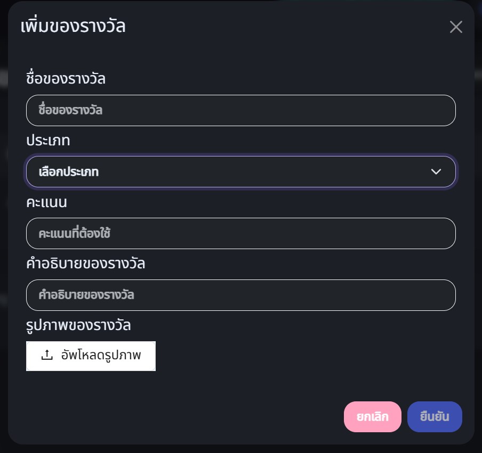Click the upload arrow icon
Image resolution: width=482 pixels, height=453 pixels.
(x=47, y=355)
